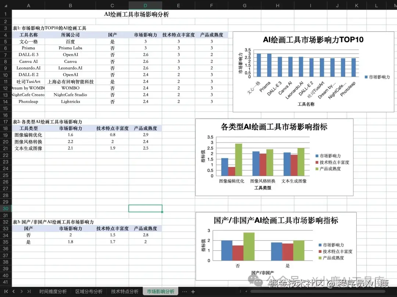Click header cell 所属公司
The image size is (397, 297).
[x=70, y=35]
